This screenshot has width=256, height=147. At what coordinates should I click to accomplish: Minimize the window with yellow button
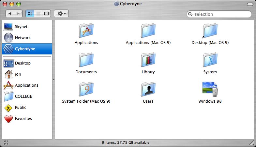(x=12, y=4)
